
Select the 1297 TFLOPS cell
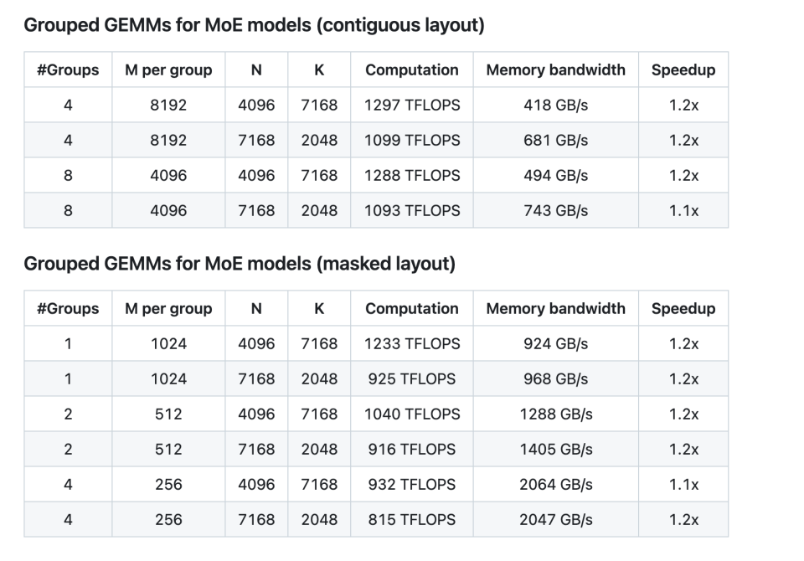click(x=411, y=106)
